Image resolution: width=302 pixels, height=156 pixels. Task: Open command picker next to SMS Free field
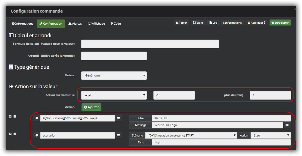tap(119, 118)
